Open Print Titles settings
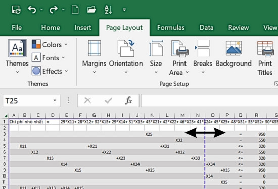 point(265,57)
